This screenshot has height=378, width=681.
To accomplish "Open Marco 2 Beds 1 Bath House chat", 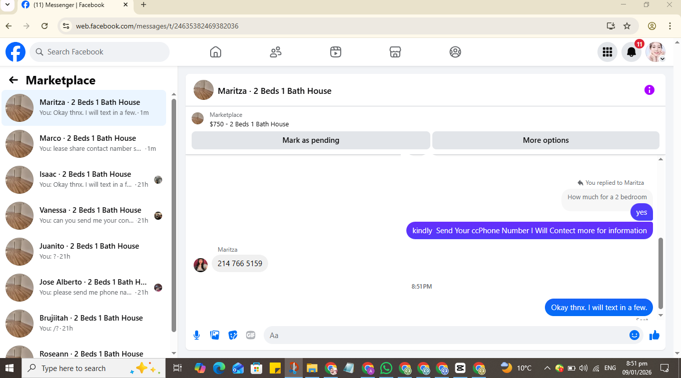I will click(x=84, y=144).
